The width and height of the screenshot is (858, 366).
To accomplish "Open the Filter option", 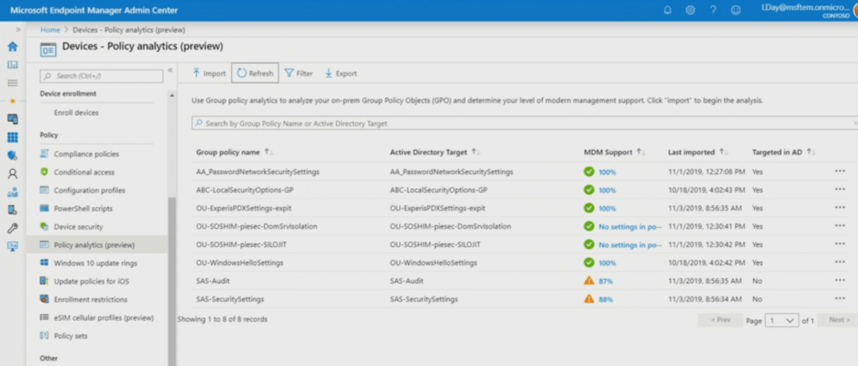I will pyautogui.click(x=298, y=74).
